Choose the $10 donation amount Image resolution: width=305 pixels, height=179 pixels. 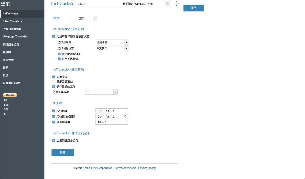pyautogui.click(x=6, y=105)
